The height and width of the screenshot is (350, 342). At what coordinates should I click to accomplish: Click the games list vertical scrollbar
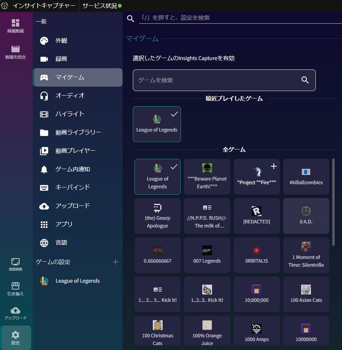click(x=333, y=202)
